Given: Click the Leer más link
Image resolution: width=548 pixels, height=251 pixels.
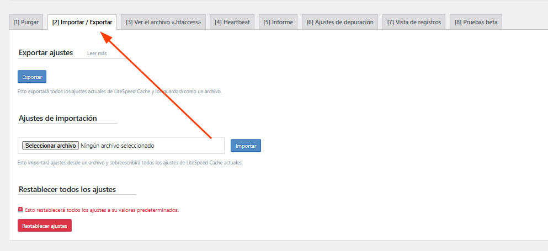Looking at the screenshot, I should (97, 54).
